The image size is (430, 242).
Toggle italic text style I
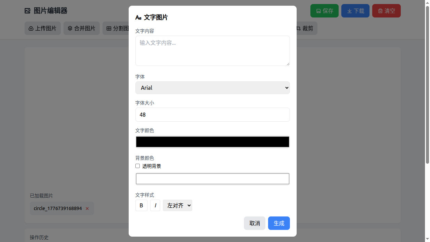coord(155,205)
